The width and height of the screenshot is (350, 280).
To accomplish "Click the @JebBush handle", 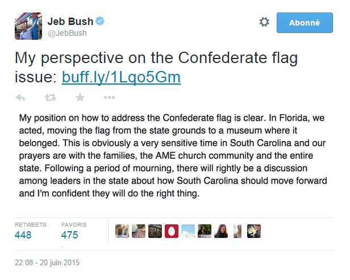I will coord(66,34).
